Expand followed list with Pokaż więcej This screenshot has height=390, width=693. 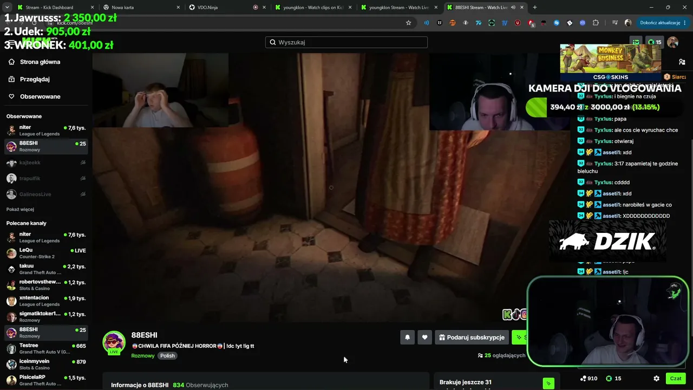tap(20, 209)
